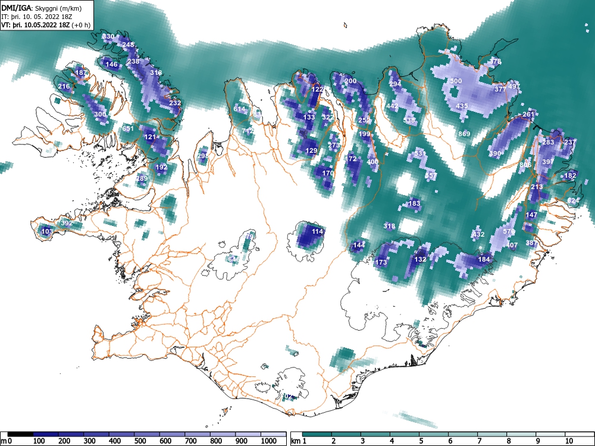595x446 pixels.
Task: Click the visibility value 435 on the map
Action: pos(462,106)
